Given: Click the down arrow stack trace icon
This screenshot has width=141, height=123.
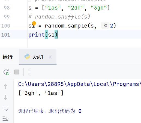Looking at the screenshot, I should point(5,97).
